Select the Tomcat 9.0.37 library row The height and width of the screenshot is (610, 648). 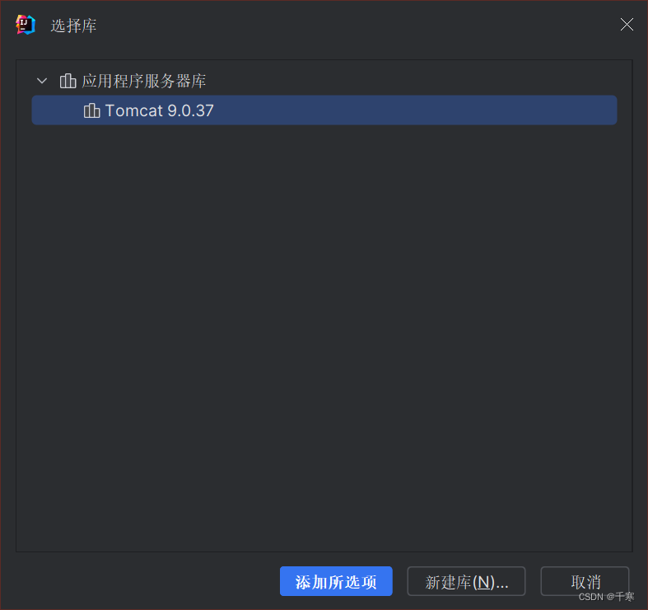(x=324, y=110)
